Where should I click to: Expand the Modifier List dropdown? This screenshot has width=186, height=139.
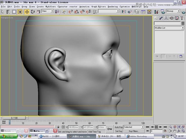coord(169,28)
